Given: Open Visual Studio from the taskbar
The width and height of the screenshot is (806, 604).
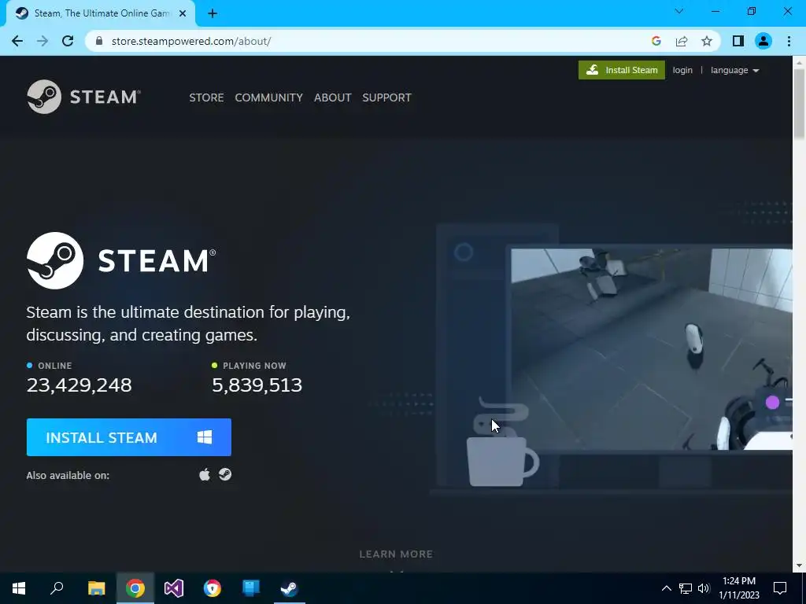Looking at the screenshot, I should [174, 588].
